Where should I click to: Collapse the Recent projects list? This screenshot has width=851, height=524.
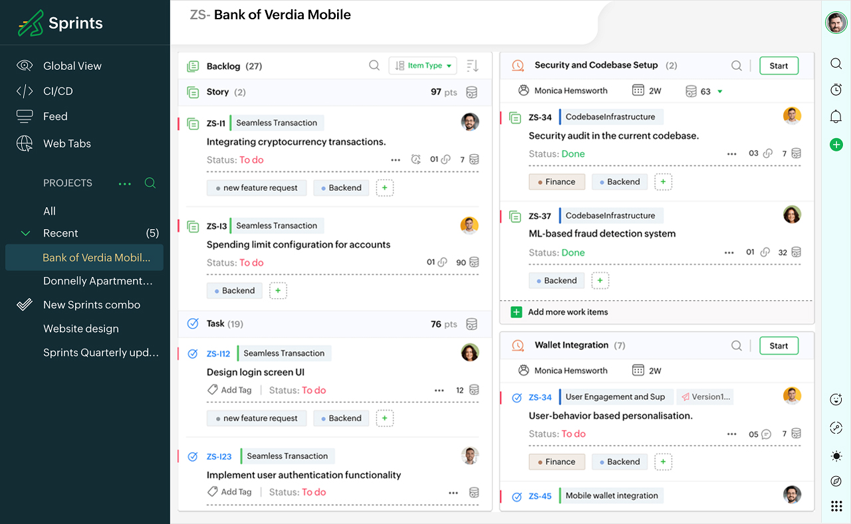(26, 233)
